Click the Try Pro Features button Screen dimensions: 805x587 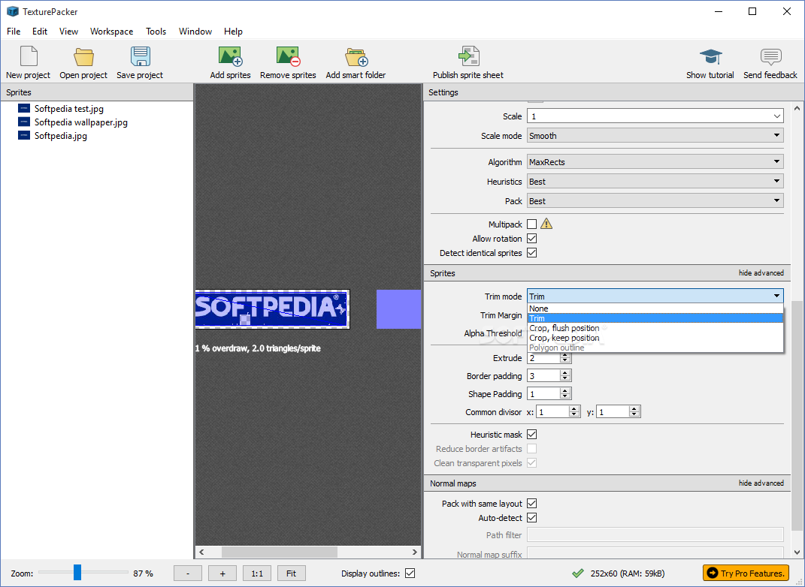[746, 573]
